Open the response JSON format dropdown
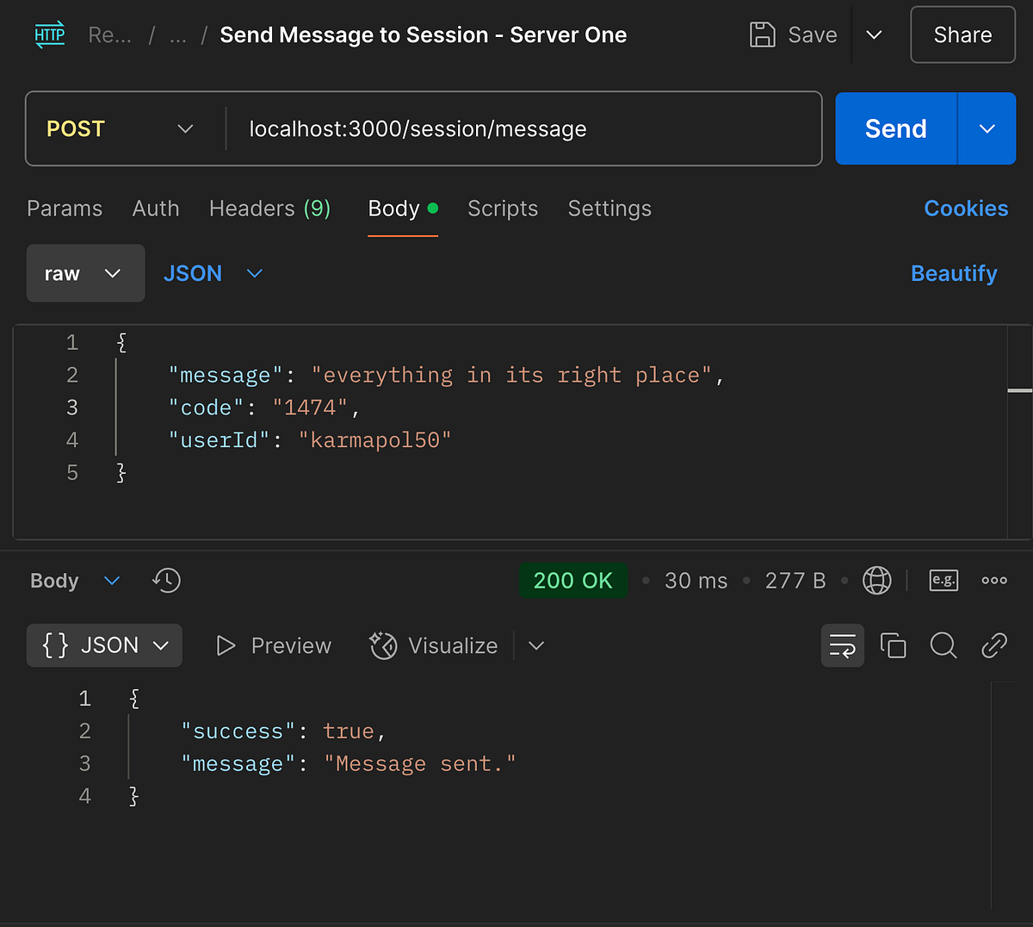The height and width of the screenshot is (927, 1033). [x=103, y=645]
